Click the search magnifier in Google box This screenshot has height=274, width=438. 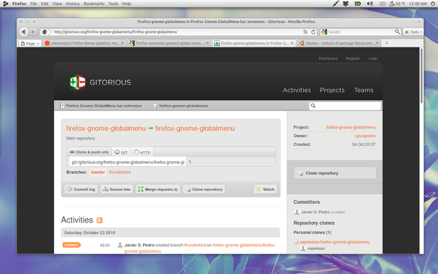point(397,32)
